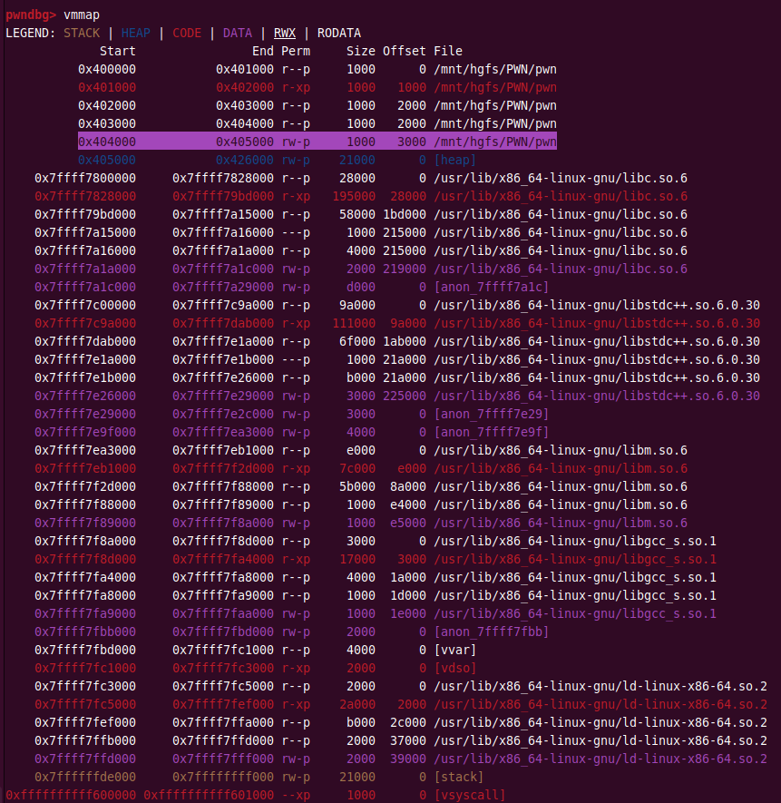Click libm code size 7c000
781x803 pixels.
click(x=357, y=468)
